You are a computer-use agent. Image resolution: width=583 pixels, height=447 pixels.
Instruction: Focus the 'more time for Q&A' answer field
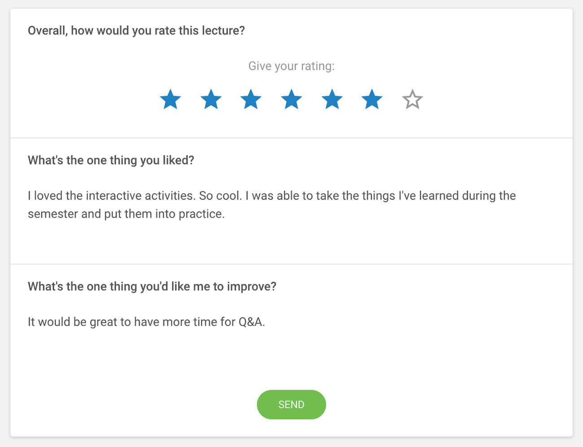146,322
